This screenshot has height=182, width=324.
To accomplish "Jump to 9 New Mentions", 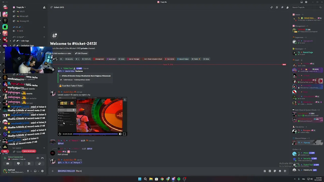I will point(29,151).
